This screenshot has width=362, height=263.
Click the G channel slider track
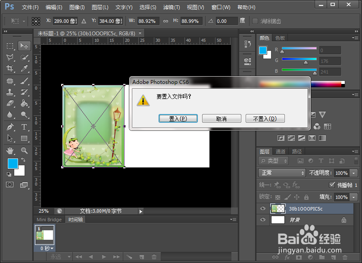coord(299,59)
